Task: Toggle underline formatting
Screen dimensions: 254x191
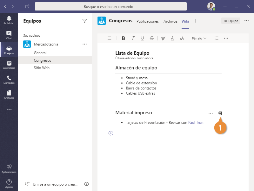Action: 142,38
